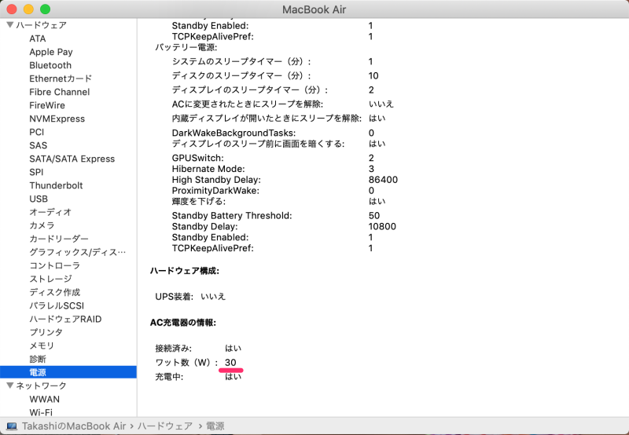Select 診断 in the sidebar

[38, 359]
